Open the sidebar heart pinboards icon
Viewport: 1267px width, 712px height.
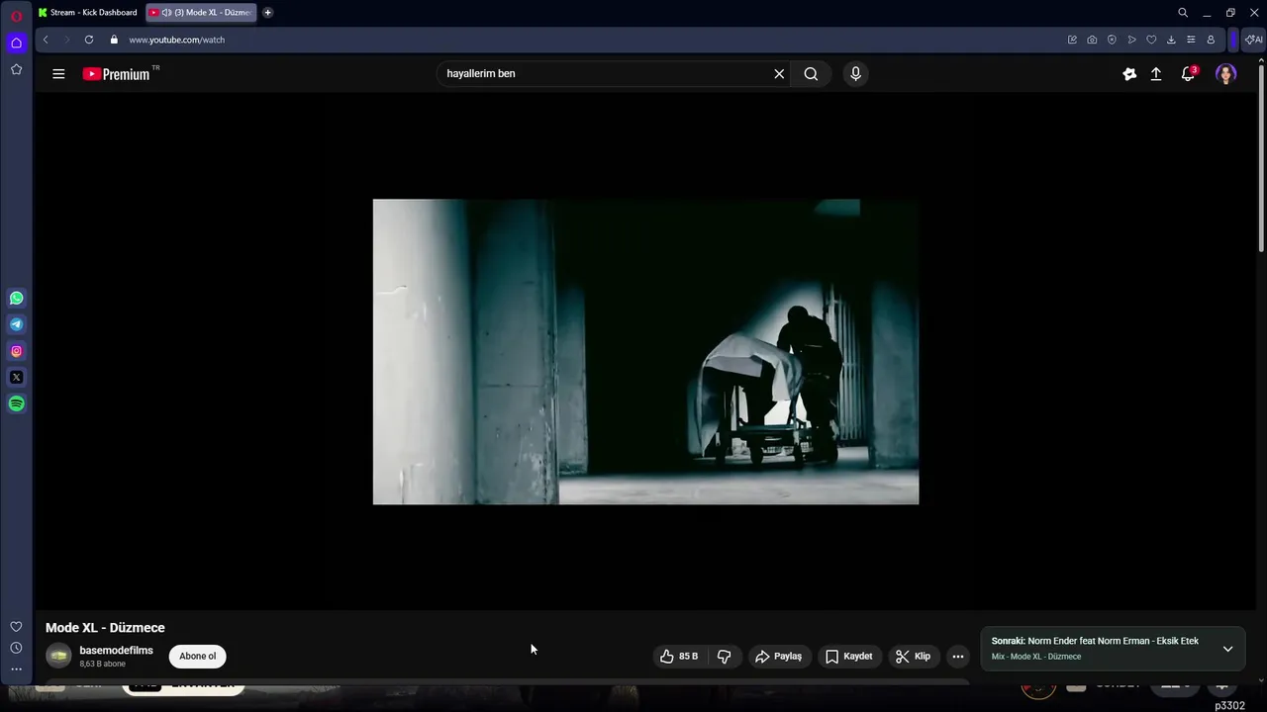point(16,627)
